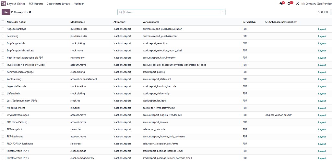Click the base.report_irmodeloverview template cell
Image resolution: width=332 pixels, height=161 pixels.
[159, 108]
